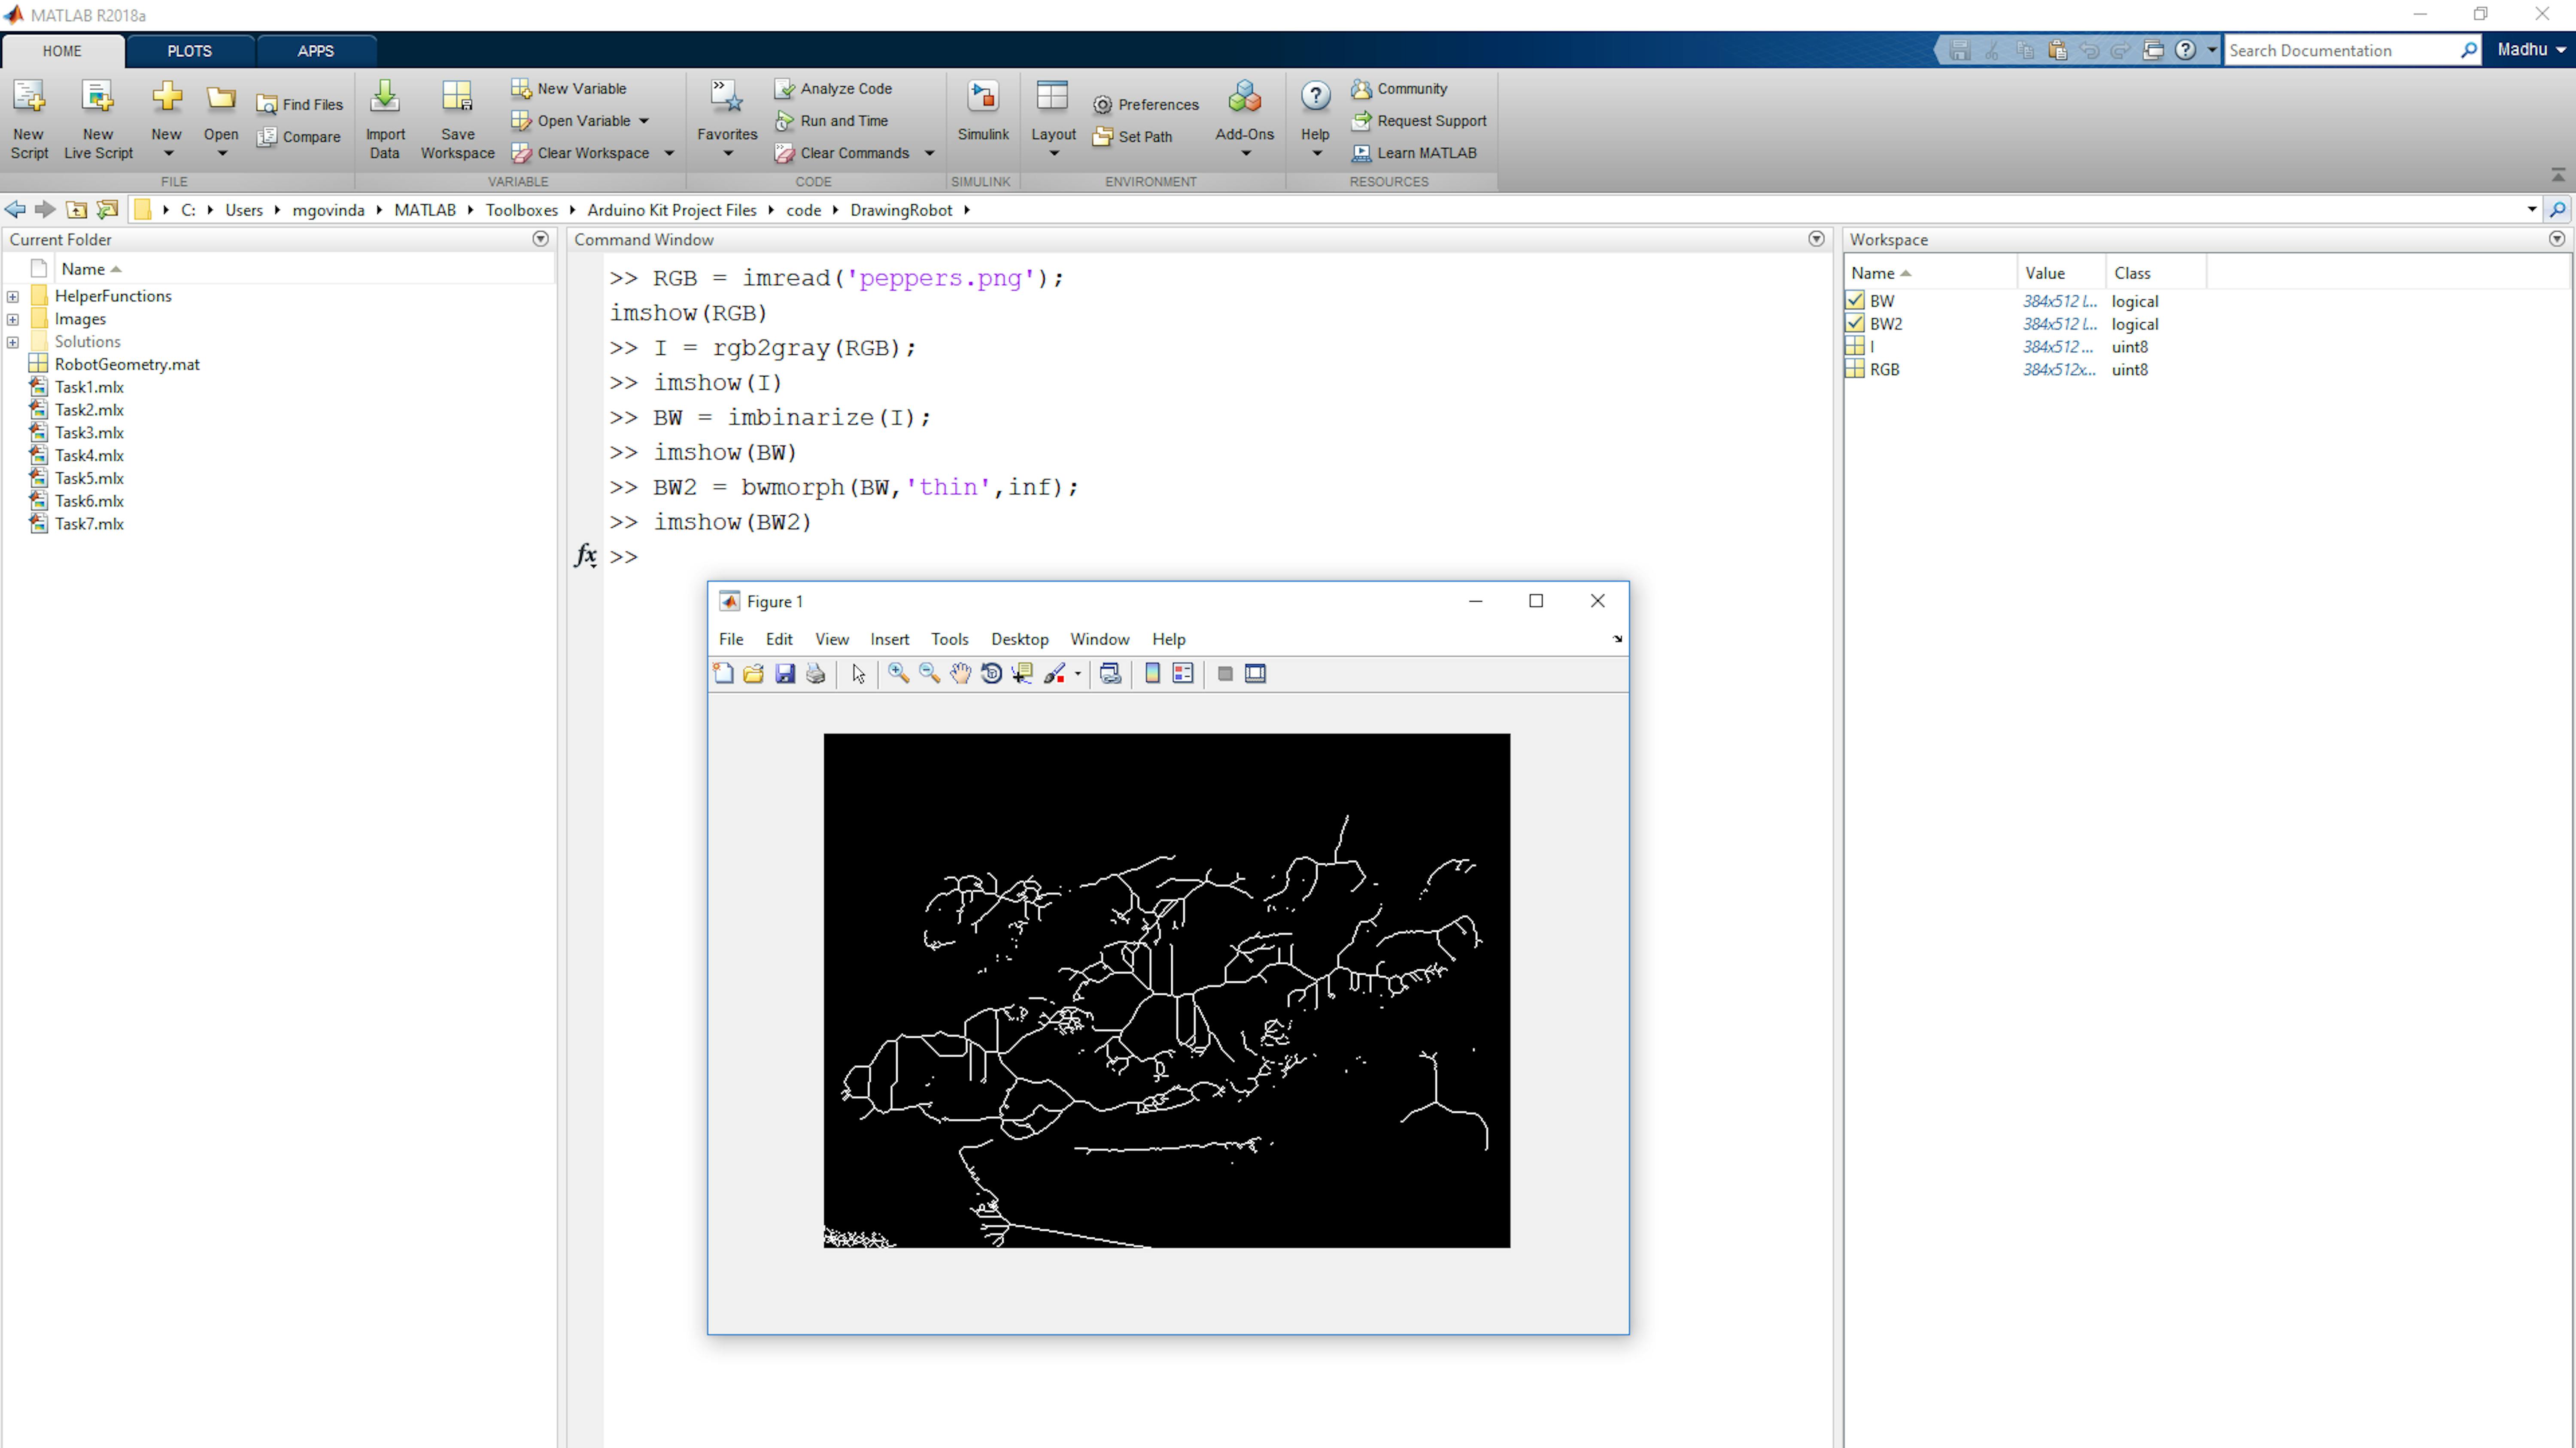Click the back arrow in the address bar
Screen dimensions: 2576x1448
15,210
